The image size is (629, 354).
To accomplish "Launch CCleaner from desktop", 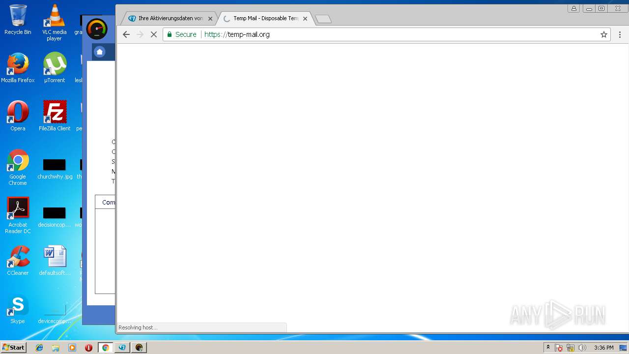I will pyautogui.click(x=18, y=260).
